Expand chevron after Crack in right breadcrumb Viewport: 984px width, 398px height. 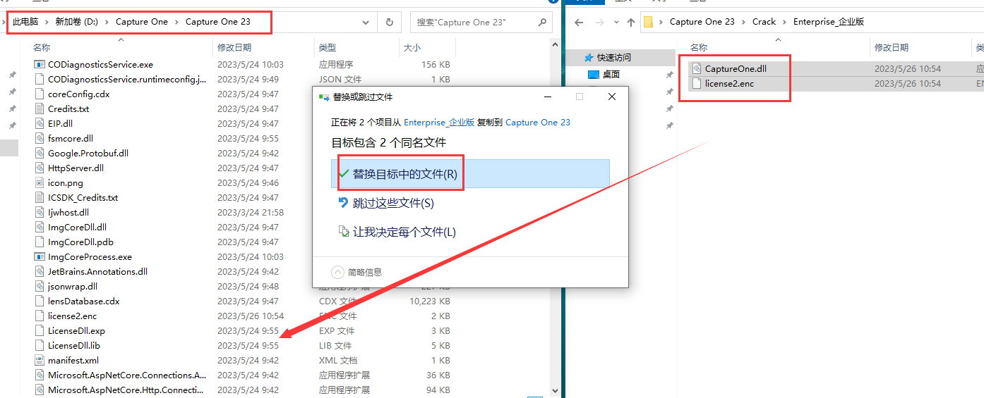pyautogui.click(x=785, y=22)
